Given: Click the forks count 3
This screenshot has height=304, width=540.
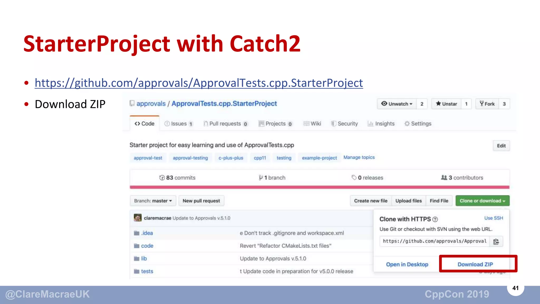Looking at the screenshot, I should tap(504, 104).
